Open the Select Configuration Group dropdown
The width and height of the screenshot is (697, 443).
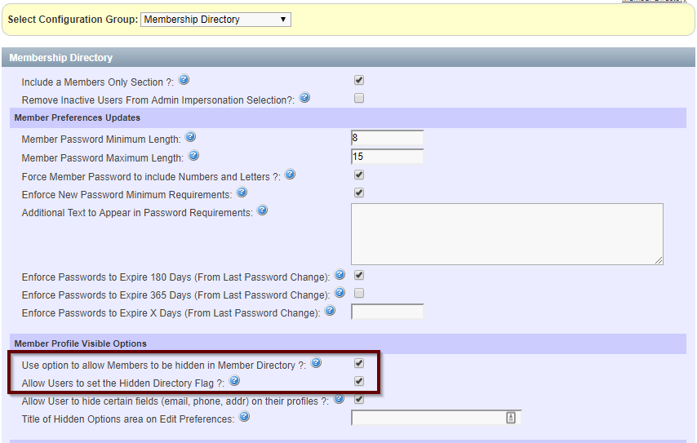(x=215, y=20)
